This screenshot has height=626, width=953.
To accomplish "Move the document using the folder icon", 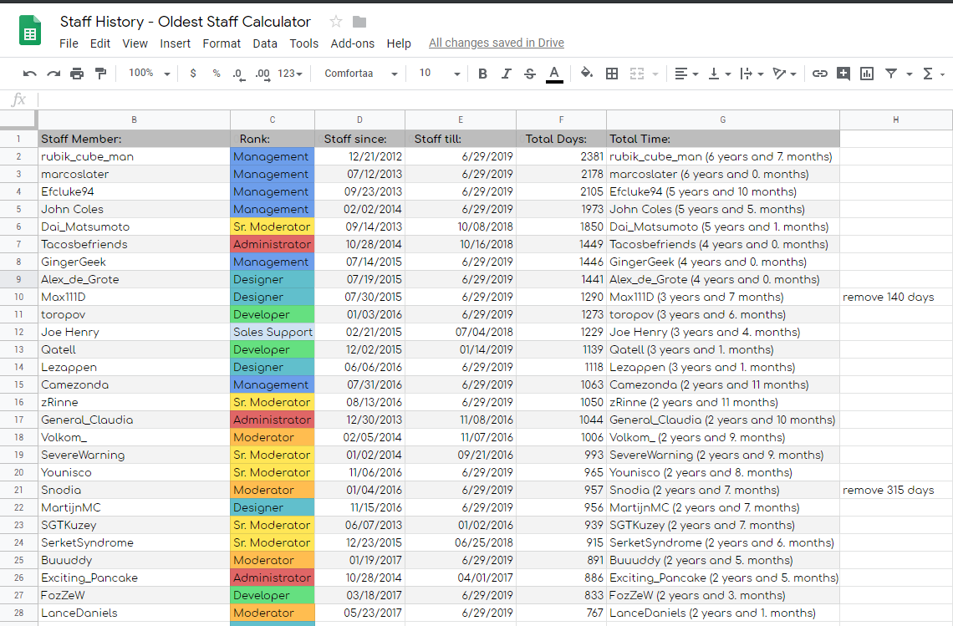I will 359,22.
